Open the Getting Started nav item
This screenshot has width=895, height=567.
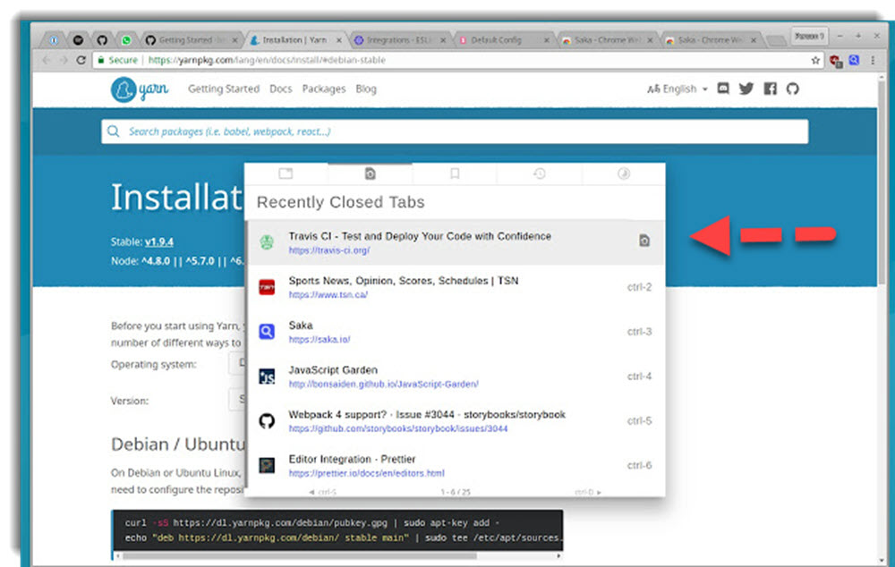click(224, 89)
